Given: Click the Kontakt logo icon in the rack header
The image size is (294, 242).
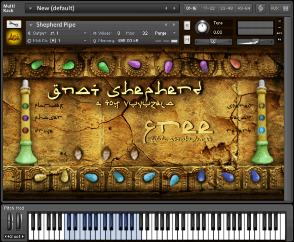Looking at the screenshot, I should pyautogui.click(x=261, y=8).
